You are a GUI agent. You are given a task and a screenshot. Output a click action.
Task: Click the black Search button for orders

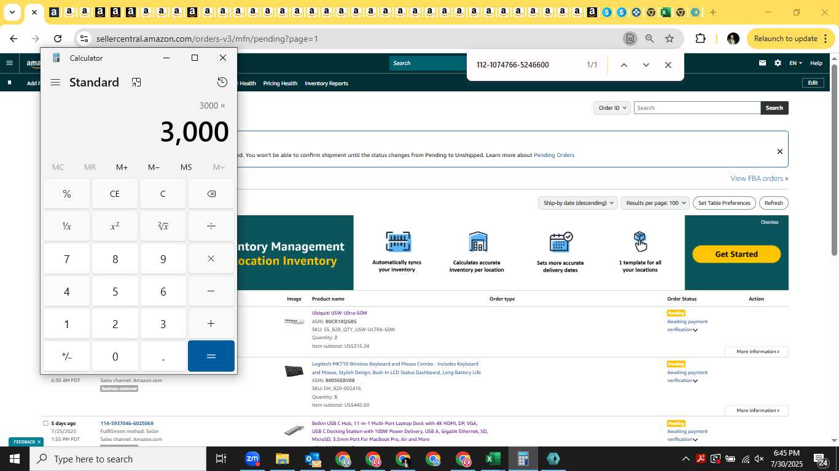[775, 108]
